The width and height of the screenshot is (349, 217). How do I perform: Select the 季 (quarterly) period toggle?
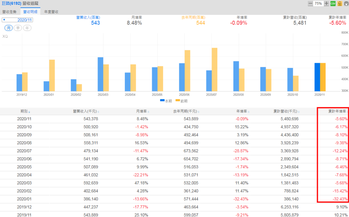(18, 28)
